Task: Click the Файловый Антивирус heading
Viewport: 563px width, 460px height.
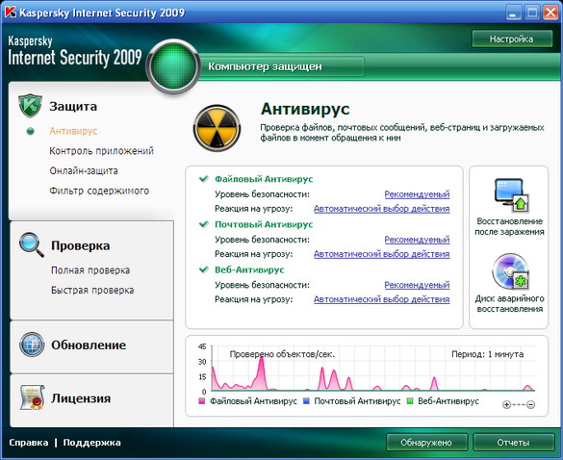Action: pos(264,179)
